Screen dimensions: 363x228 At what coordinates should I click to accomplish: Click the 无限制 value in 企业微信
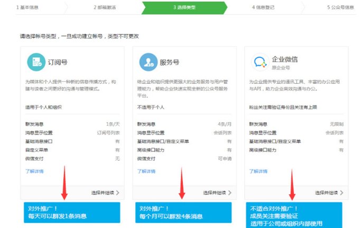337,124
